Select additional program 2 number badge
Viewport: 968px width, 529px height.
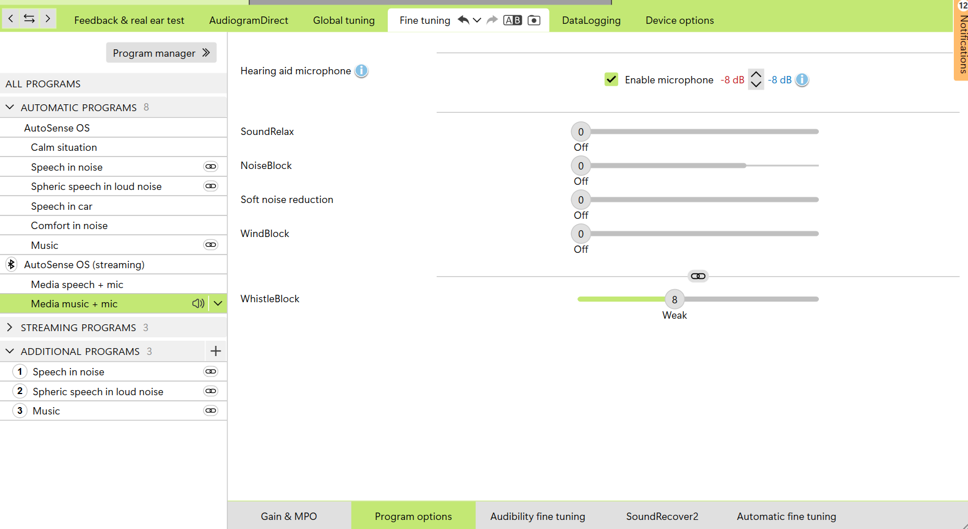[20, 391]
